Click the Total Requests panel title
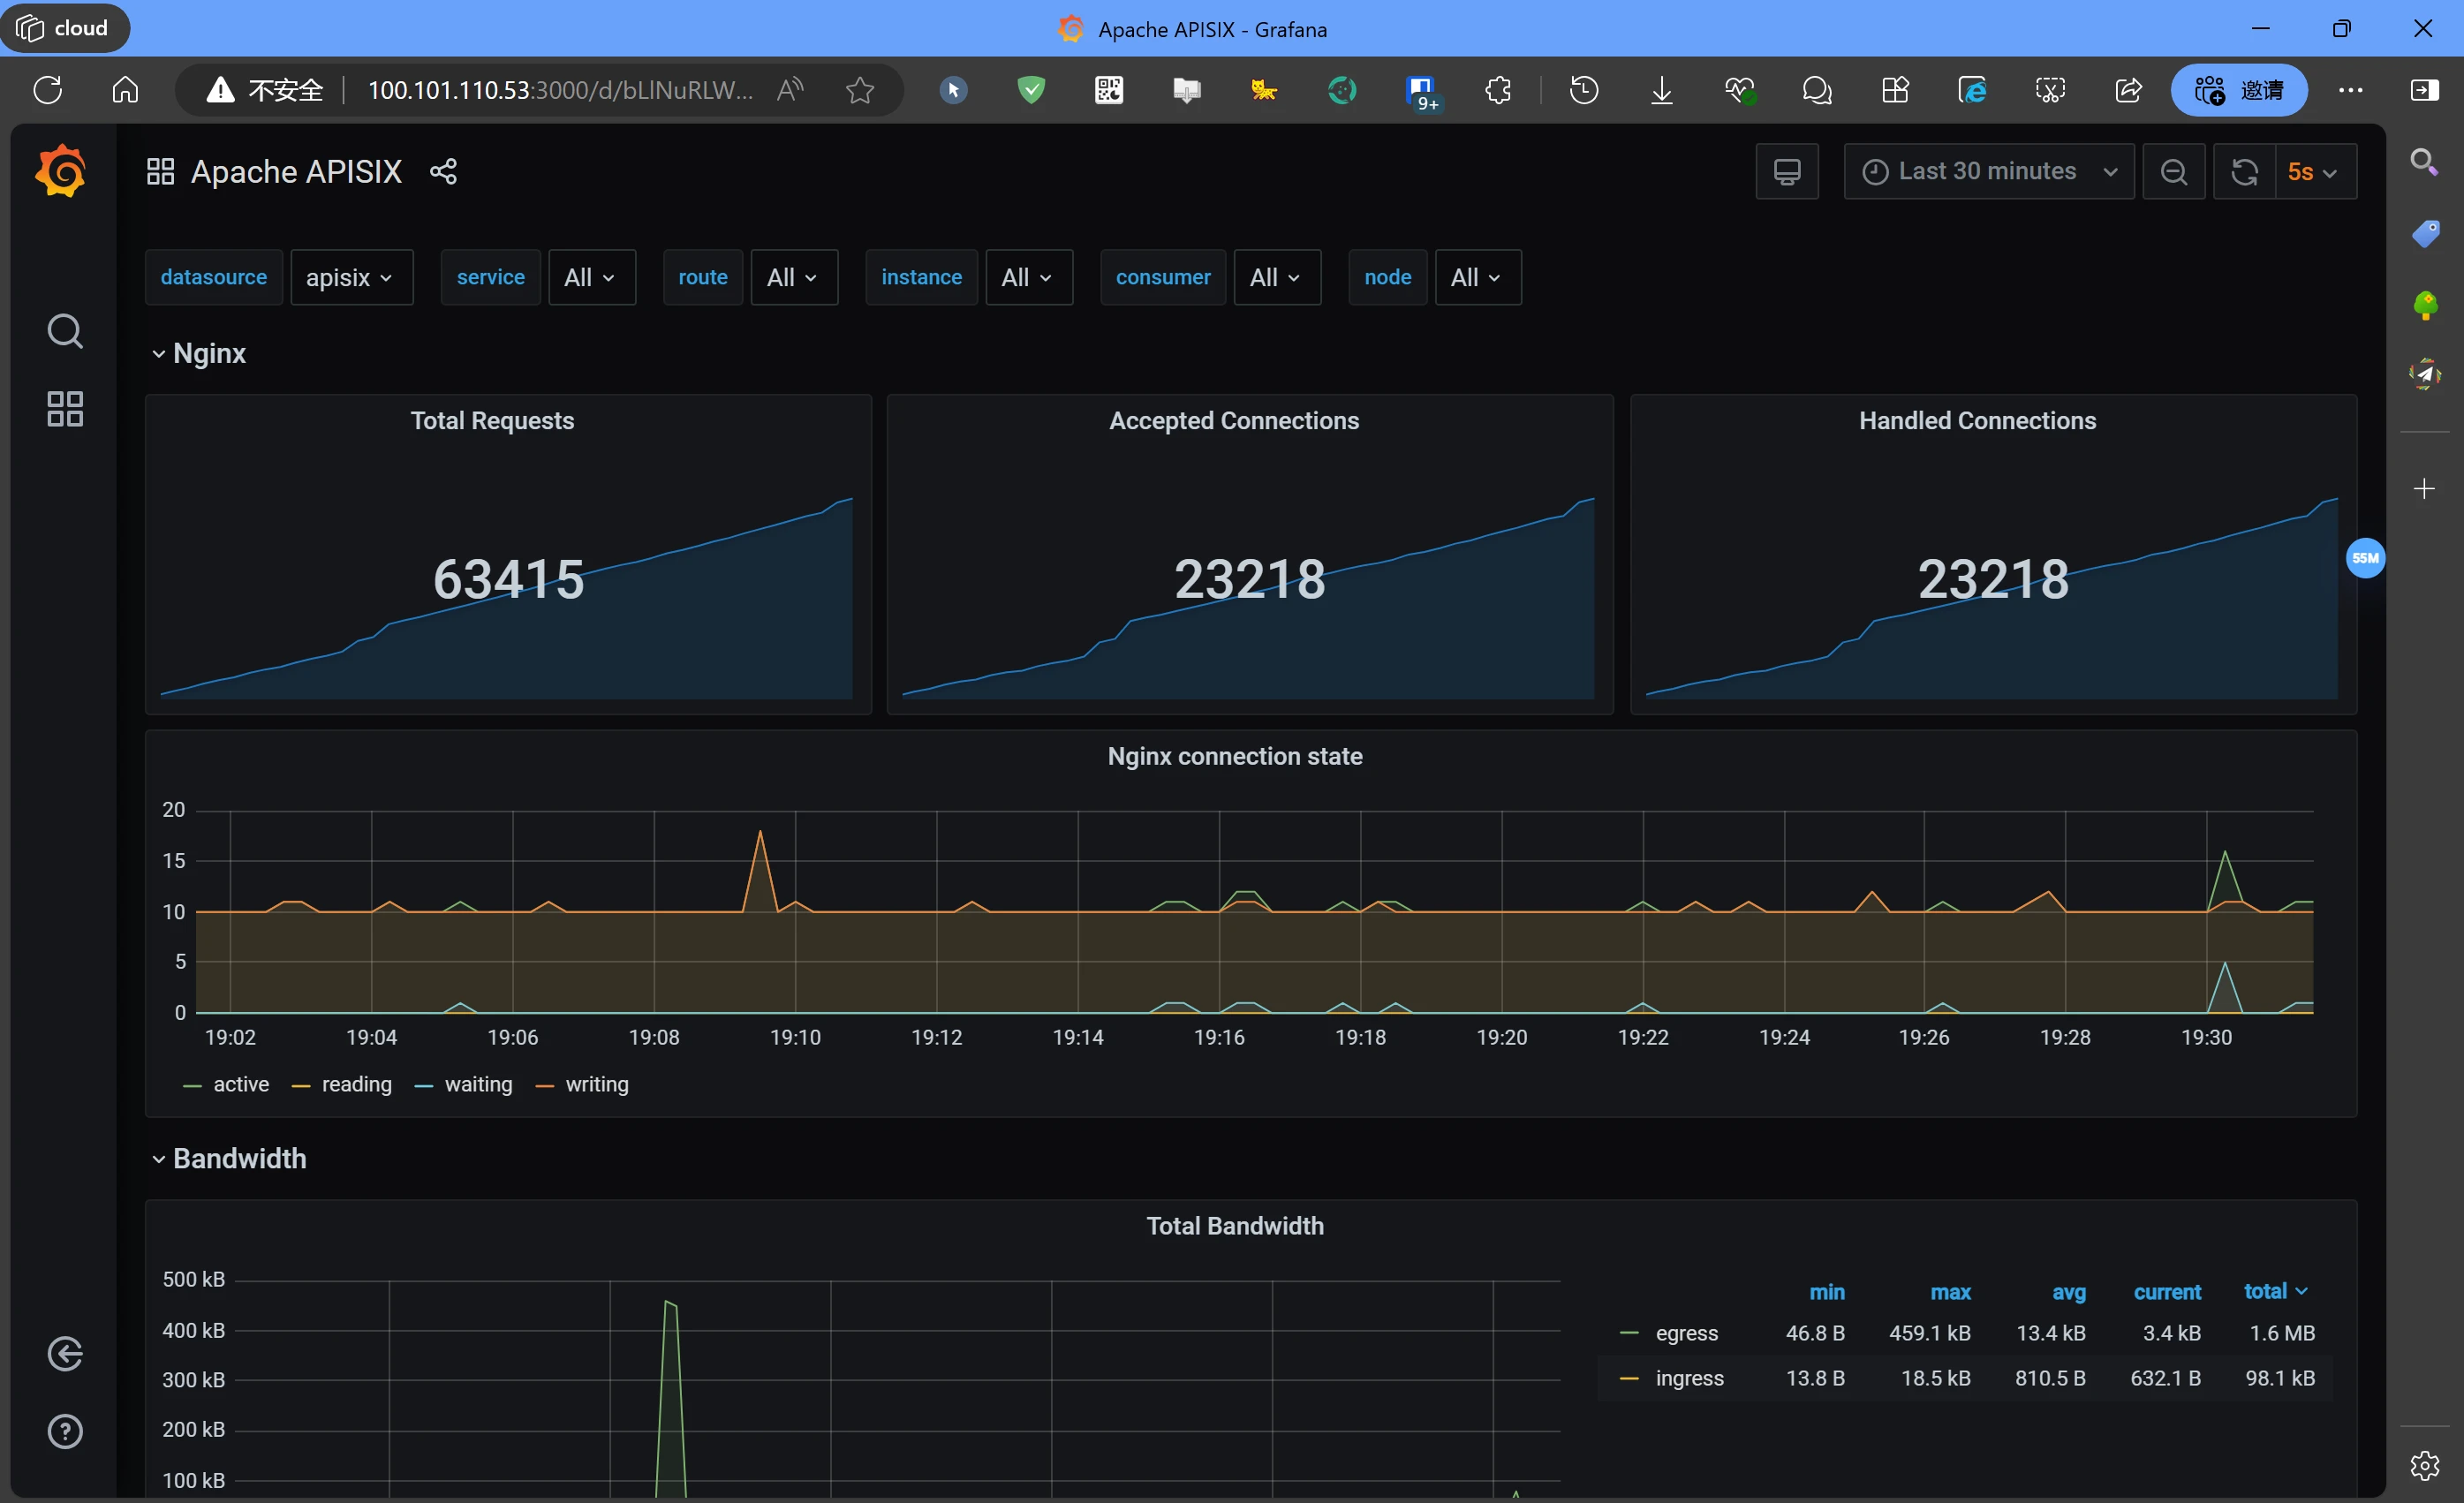Screen dimensions: 2464x1503 492,421
